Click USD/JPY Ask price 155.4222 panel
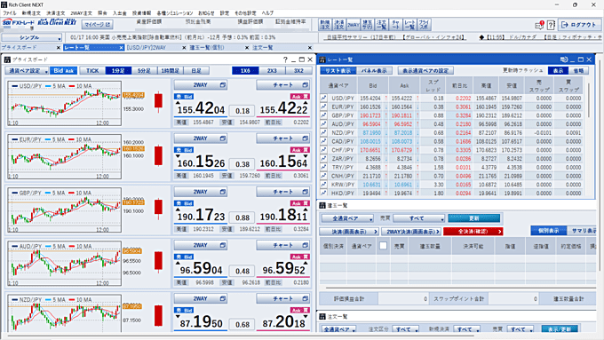The height and width of the screenshot is (340, 604). click(x=284, y=108)
